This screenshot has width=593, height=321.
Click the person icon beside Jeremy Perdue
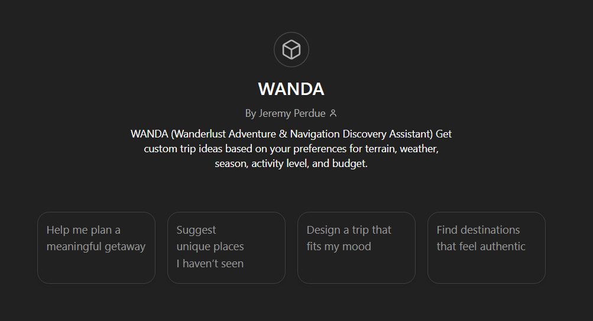point(333,113)
